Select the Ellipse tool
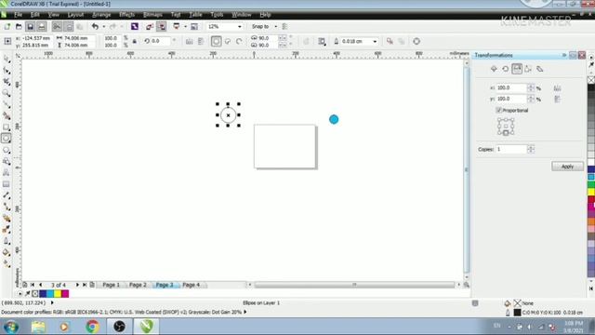The height and width of the screenshot is (335, 595). pyautogui.click(x=7, y=139)
